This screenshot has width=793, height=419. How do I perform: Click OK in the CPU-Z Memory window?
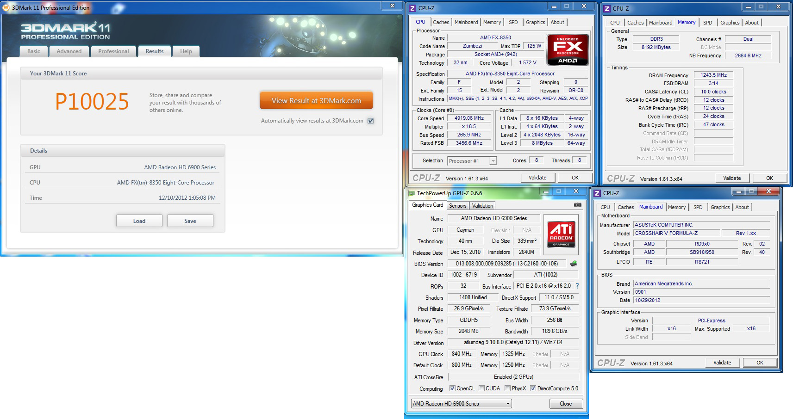coord(769,178)
